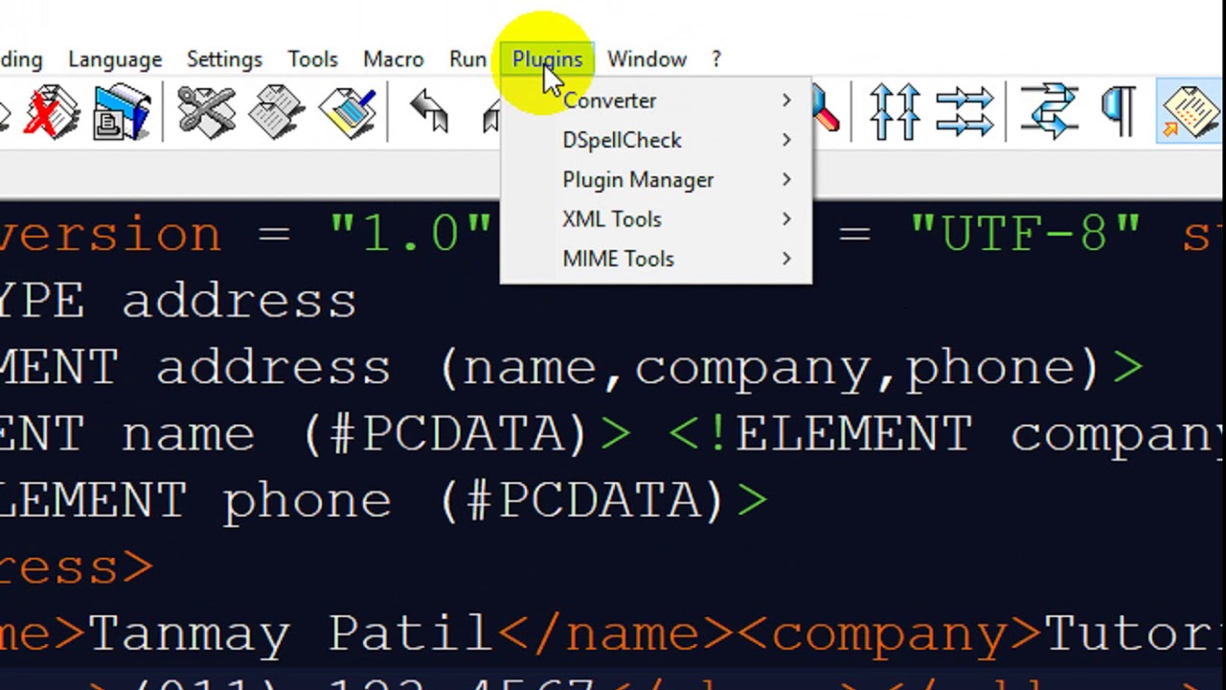Image resolution: width=1226 pixels, height=690 pixels.
Task: Click the Cut scissors toolbar icon
Action: [206, 111]
